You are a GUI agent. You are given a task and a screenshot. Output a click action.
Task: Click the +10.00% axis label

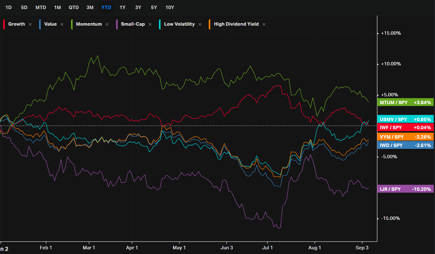[391, 64]
